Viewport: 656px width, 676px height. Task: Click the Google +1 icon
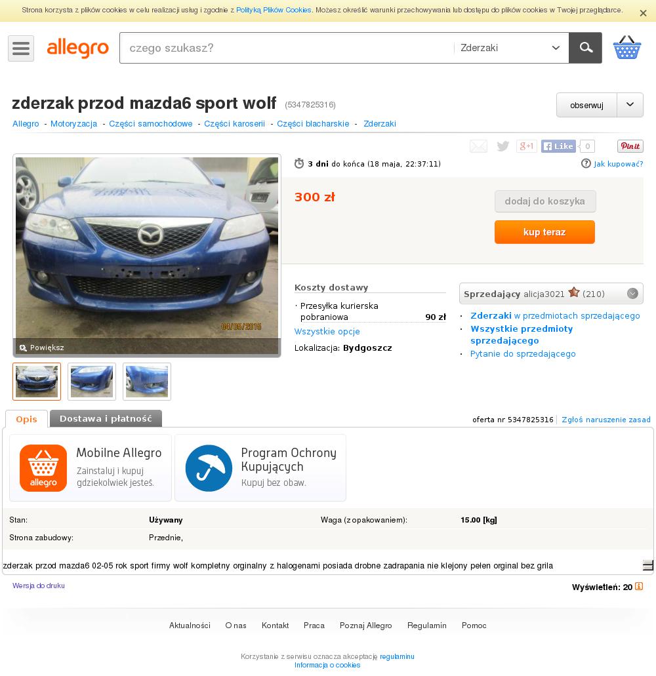tap(527, 146)
